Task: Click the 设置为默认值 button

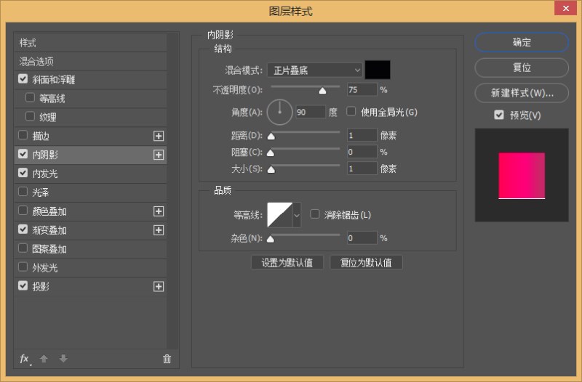Action: tap(287, 263)
